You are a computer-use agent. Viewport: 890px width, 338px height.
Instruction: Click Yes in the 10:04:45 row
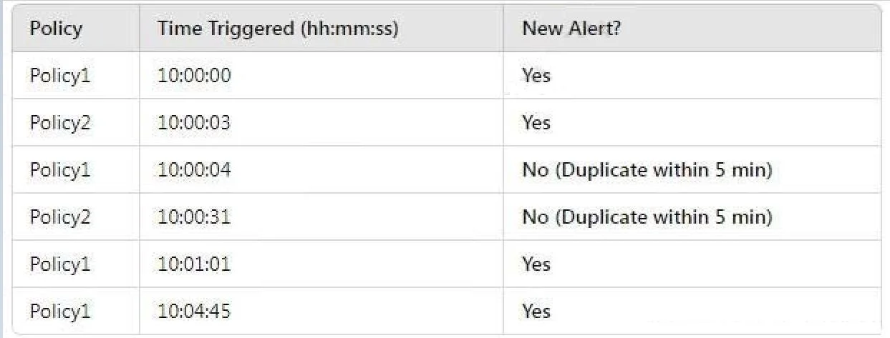(x=536, y=312)
